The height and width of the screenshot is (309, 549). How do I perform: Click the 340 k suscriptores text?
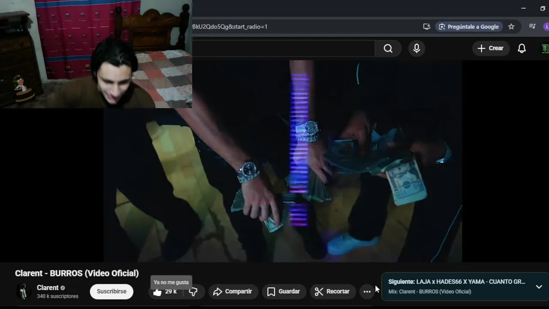pos(57,296)
